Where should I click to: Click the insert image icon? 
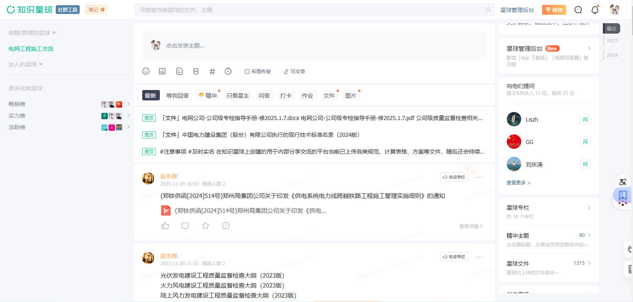click(162, 71)
